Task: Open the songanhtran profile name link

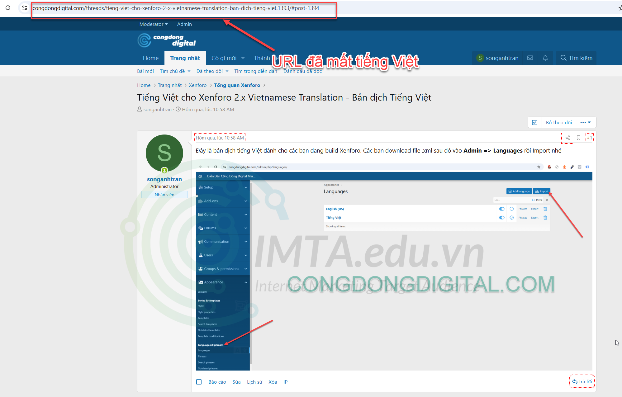Action: pyautogui.click(x=164, y=179)
